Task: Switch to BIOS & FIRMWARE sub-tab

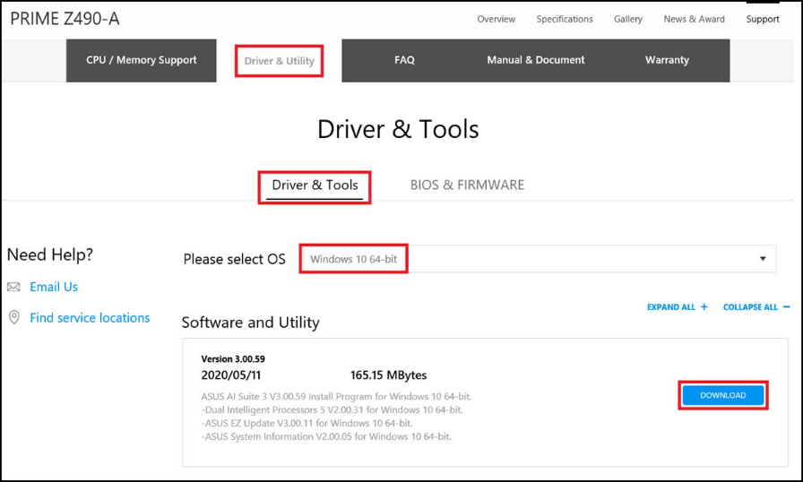Action: point(467,185)
